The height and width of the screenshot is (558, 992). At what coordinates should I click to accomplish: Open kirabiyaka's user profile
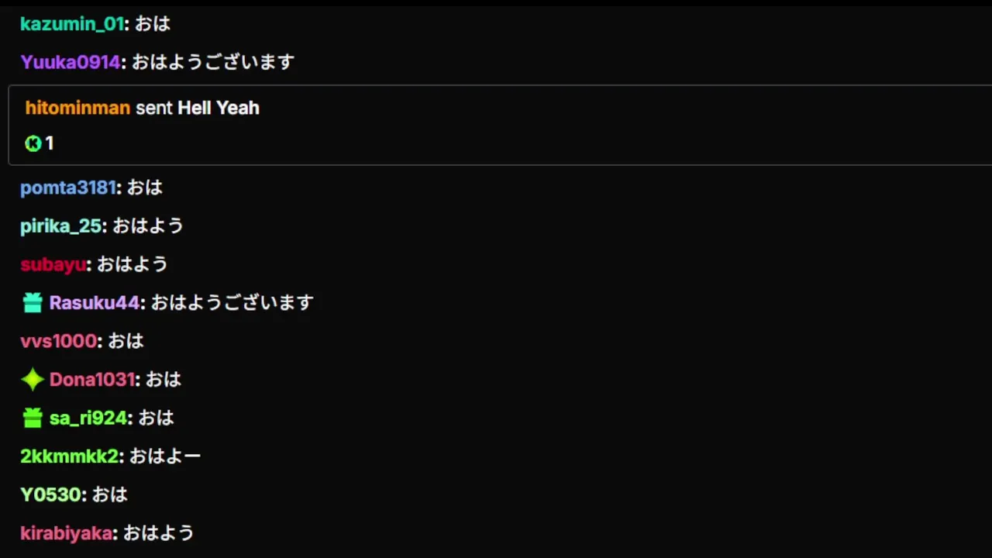pyautogui.click(x=67, y=533)
